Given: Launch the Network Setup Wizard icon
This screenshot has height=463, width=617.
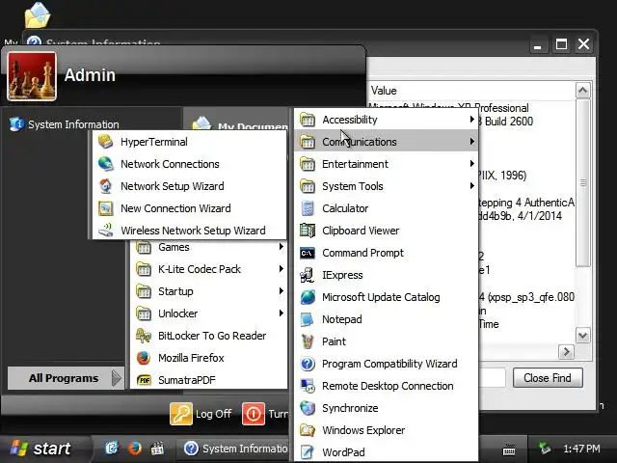Looking at the screenshot, I should click(x=105, y=186).
